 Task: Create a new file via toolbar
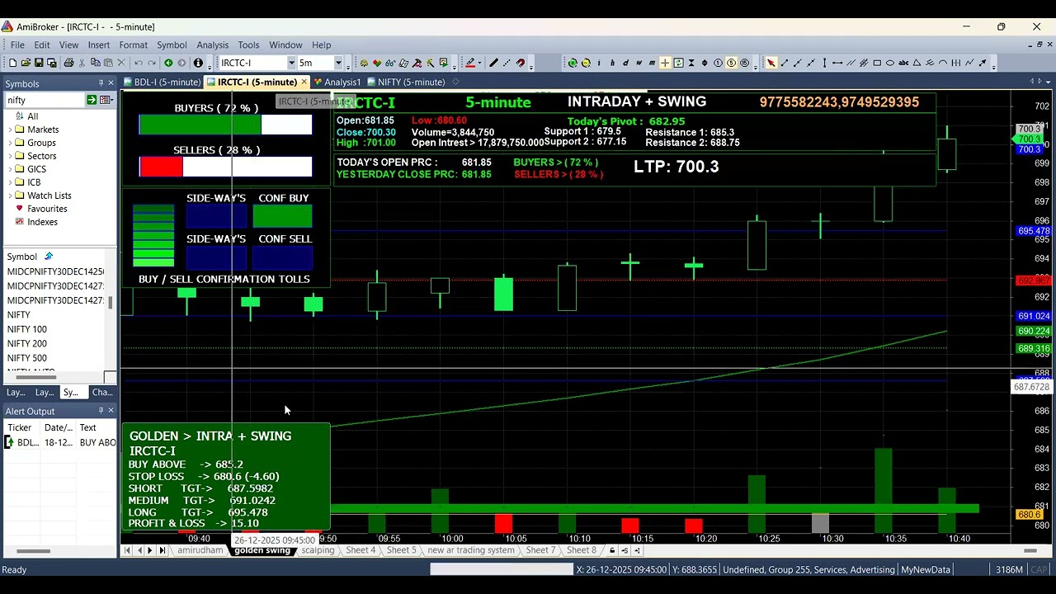coord(12,63)
